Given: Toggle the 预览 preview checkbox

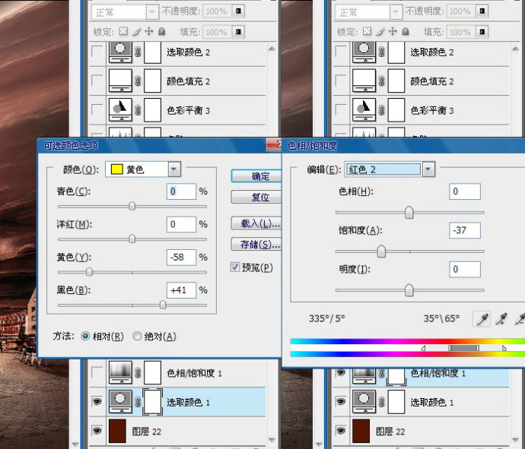Looking at the screenshot, I should point(234,267).
